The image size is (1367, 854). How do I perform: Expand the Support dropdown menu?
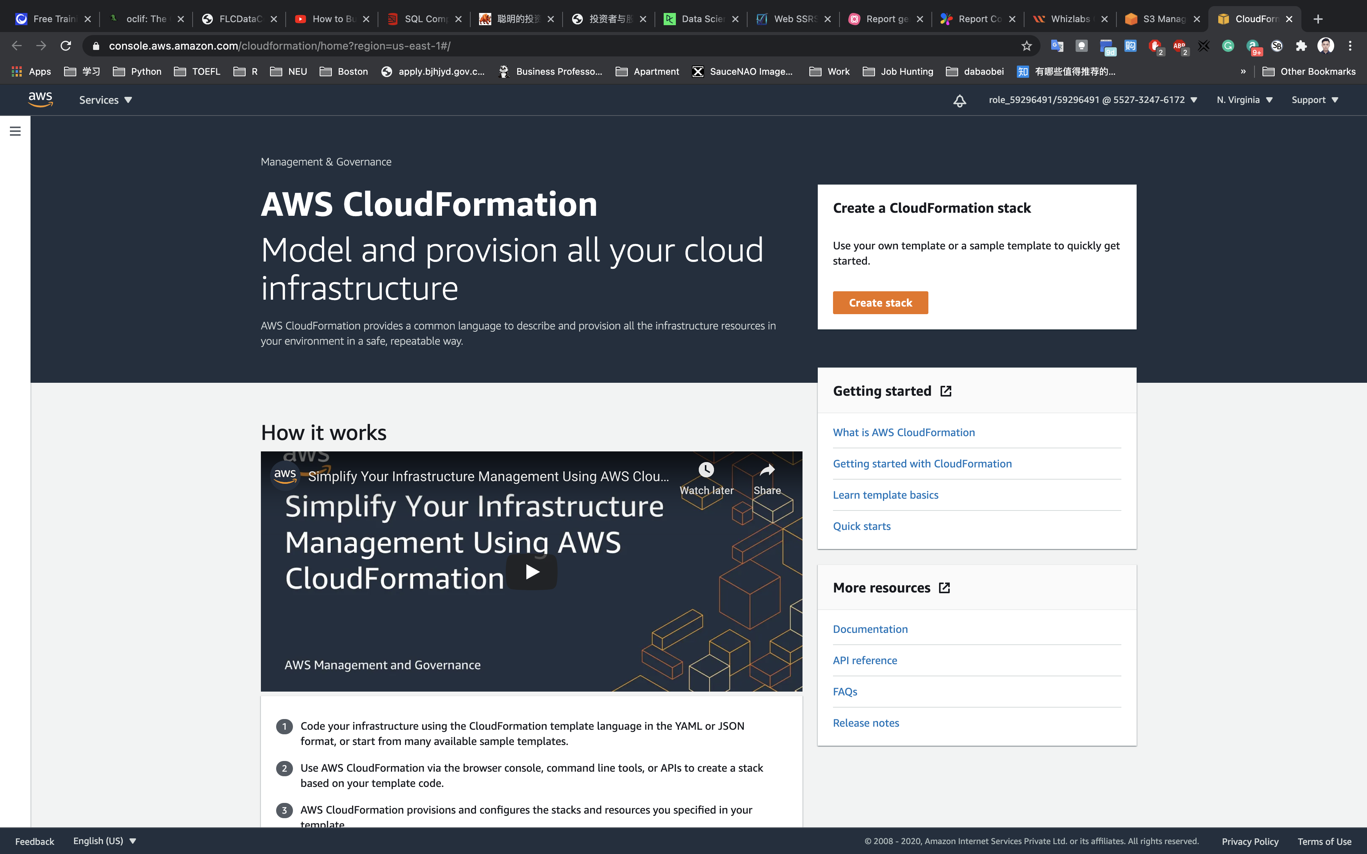(x=1314, y=100)
